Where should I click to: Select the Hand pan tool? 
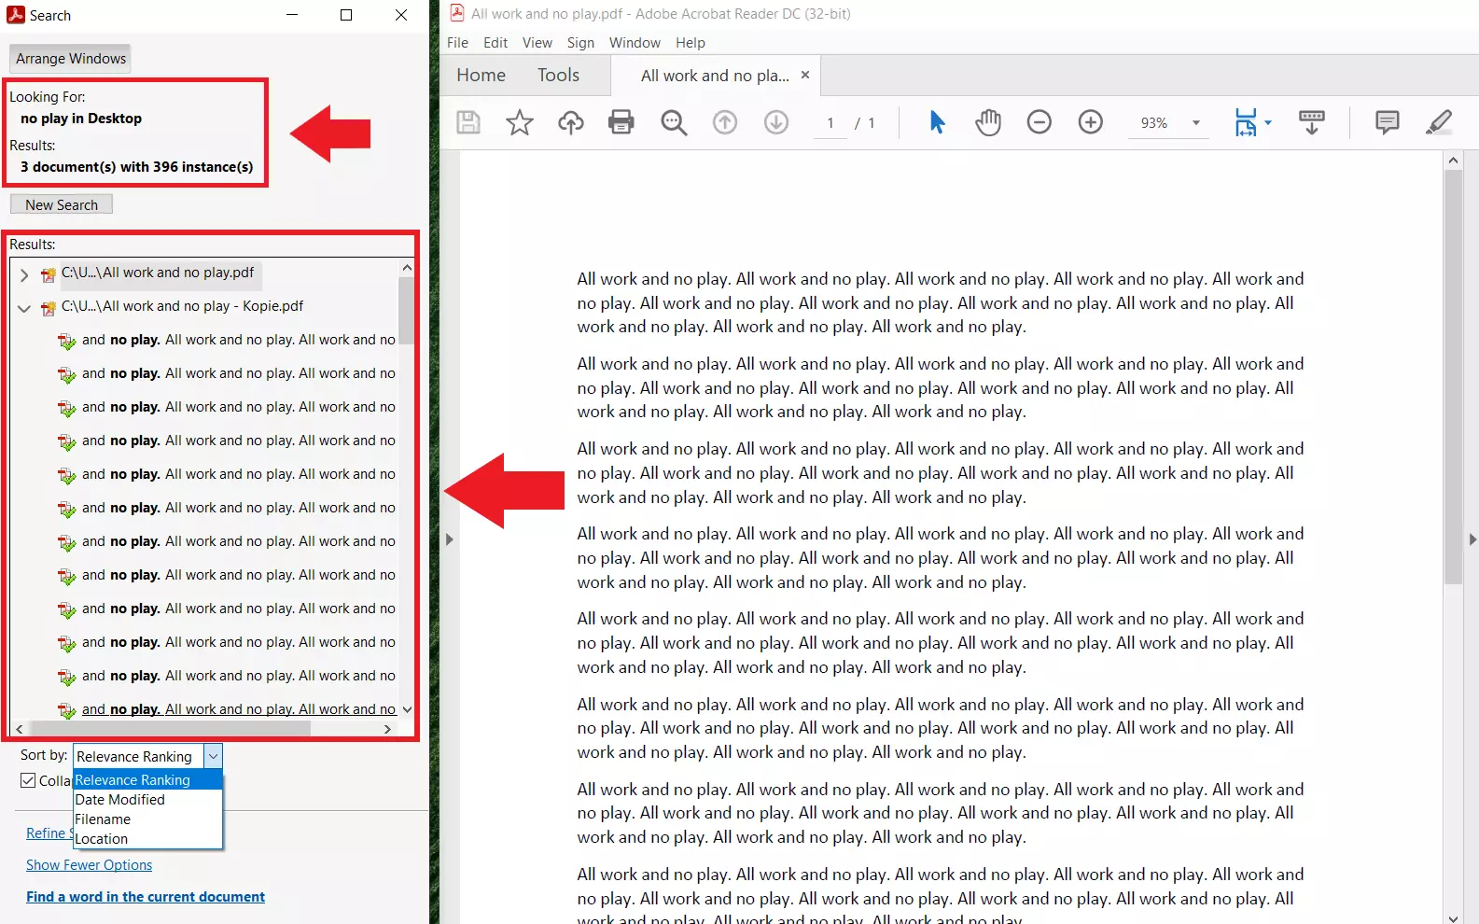pyautogui.click(x=988, y=122)
